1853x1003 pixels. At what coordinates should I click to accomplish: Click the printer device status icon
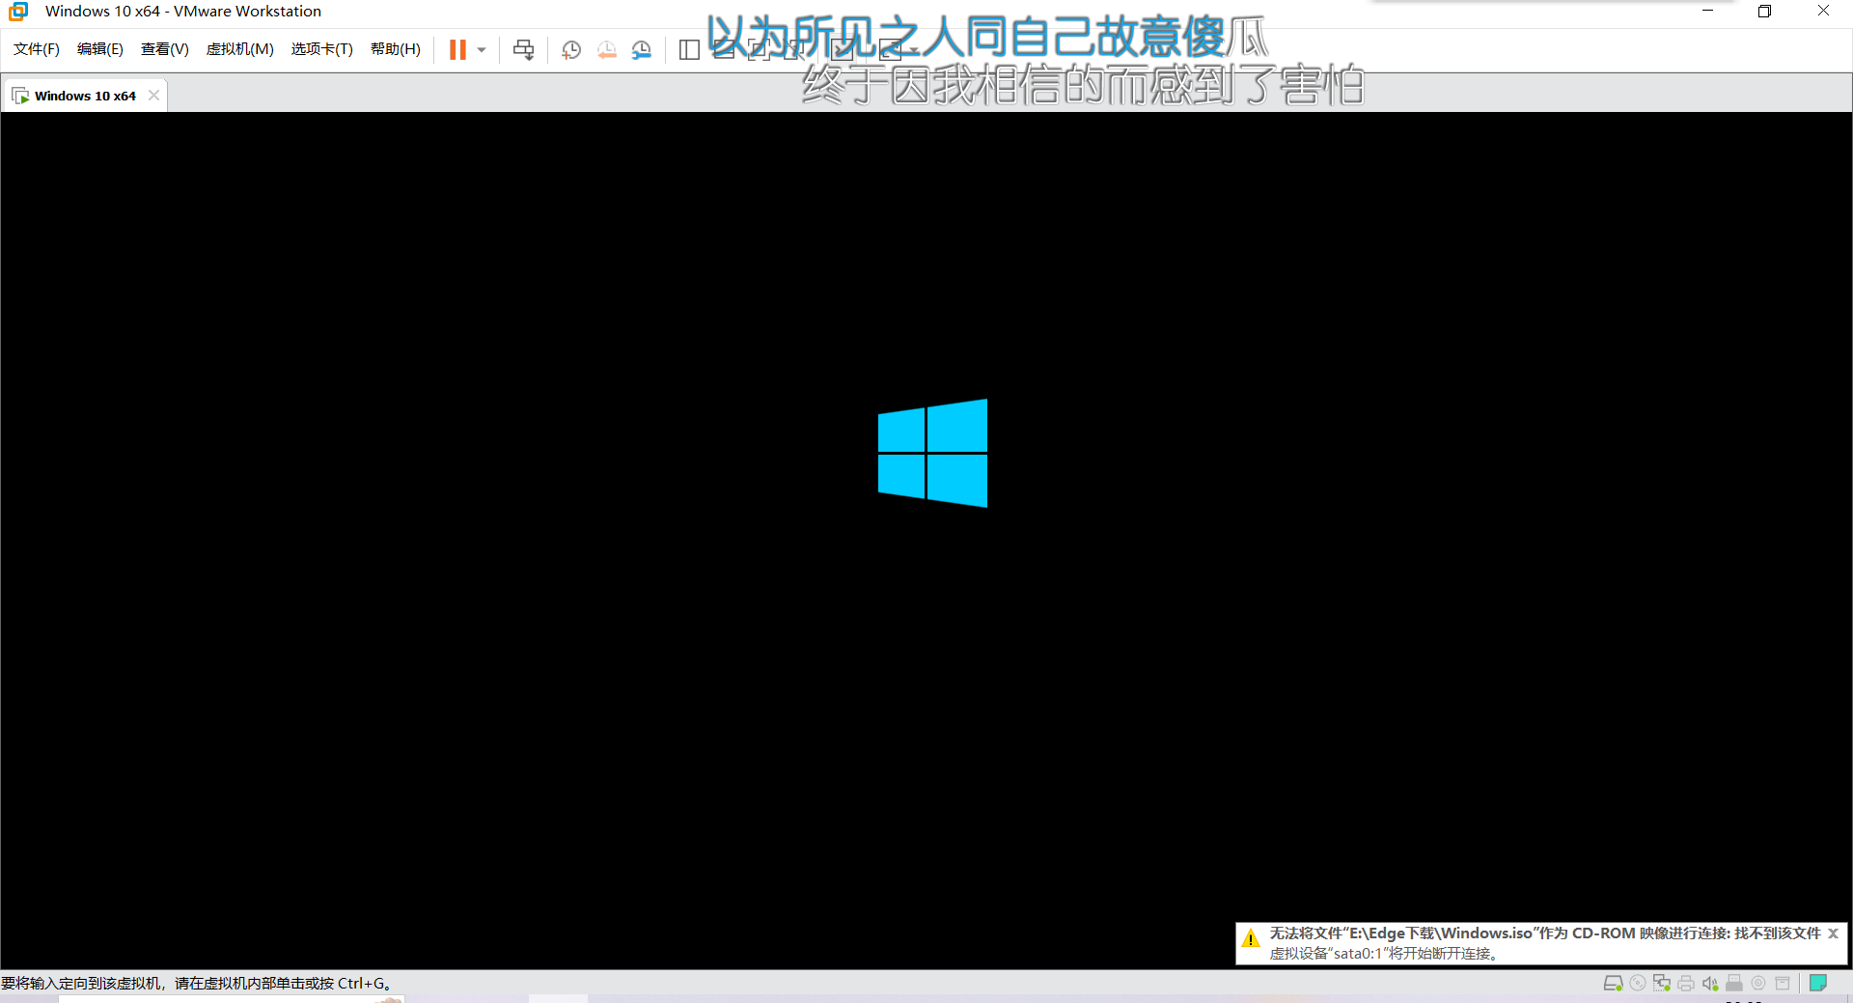pos(1686,983)
